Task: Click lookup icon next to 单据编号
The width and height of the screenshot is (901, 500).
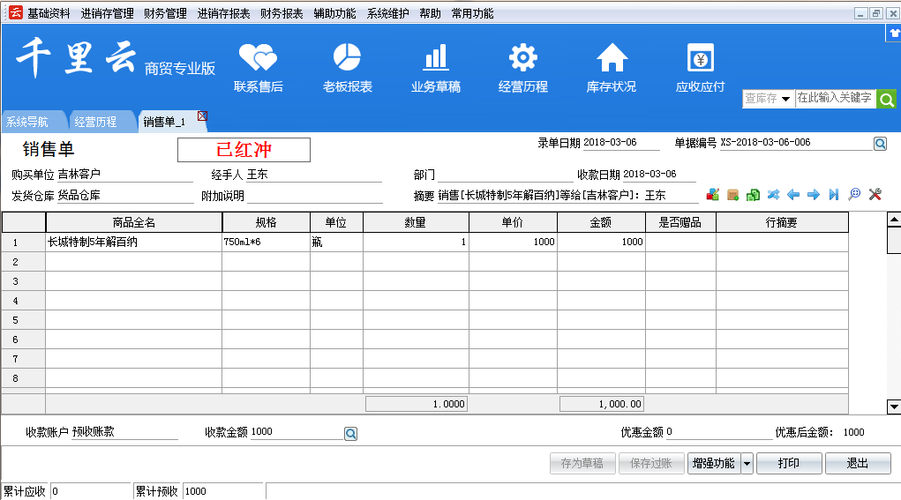Action: [x=880, y=143]
